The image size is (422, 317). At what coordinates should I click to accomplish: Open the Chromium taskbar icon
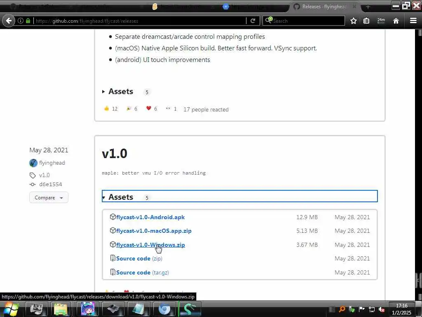164,309
